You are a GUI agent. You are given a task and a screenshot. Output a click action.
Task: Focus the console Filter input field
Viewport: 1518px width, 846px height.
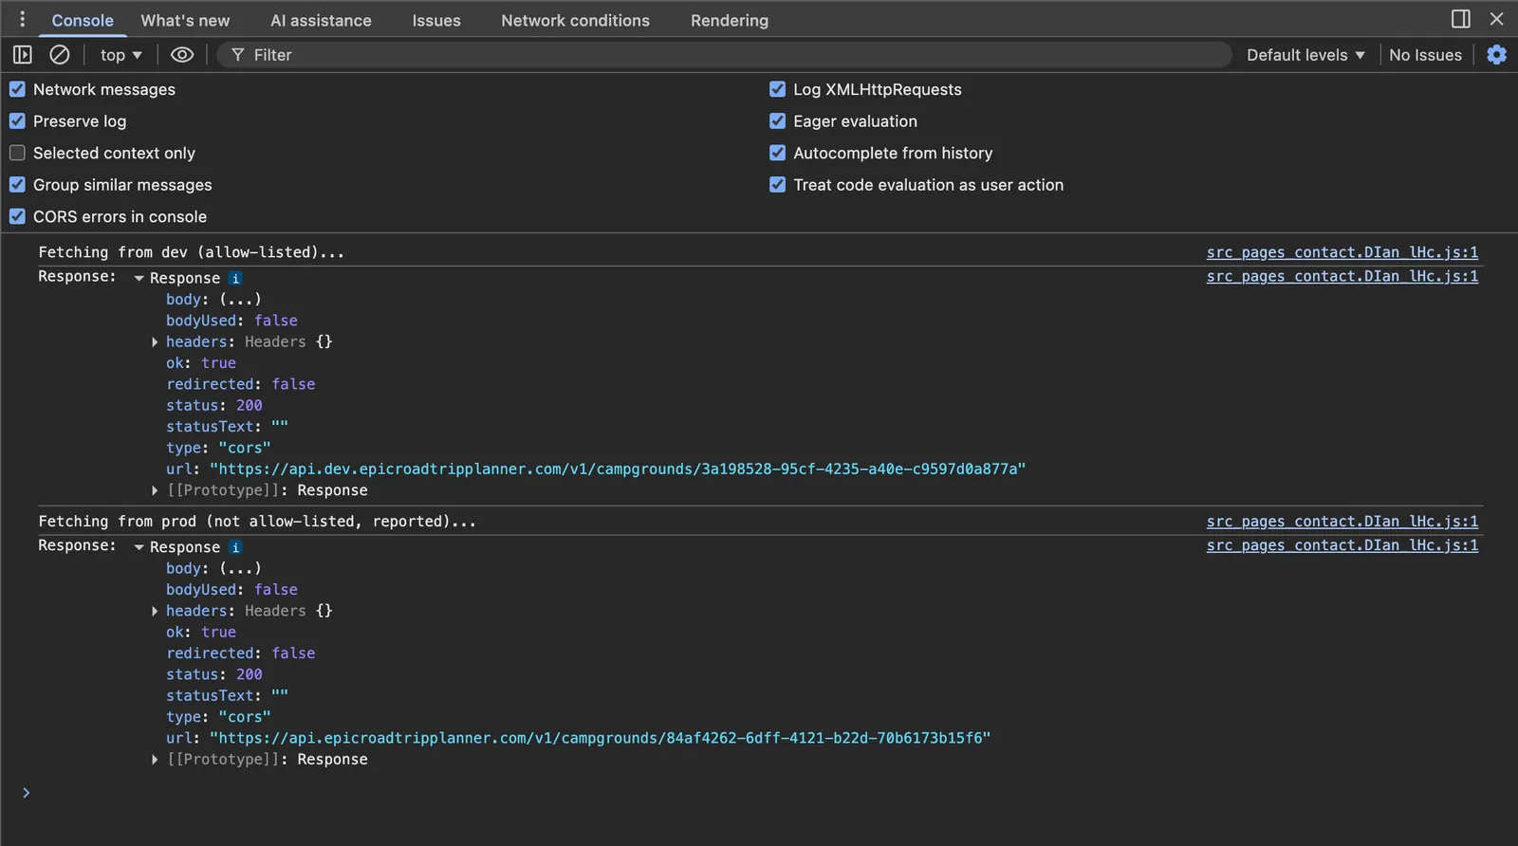coord(725,55)
